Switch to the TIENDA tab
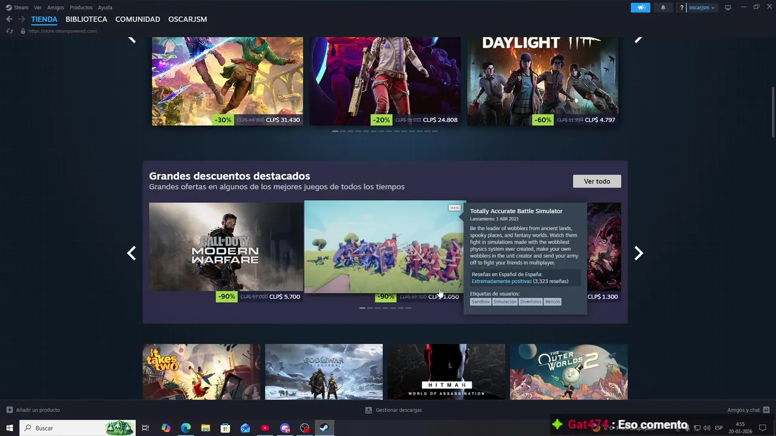The width and height of the screenshot is (776, 436). (x=44, y=19)
